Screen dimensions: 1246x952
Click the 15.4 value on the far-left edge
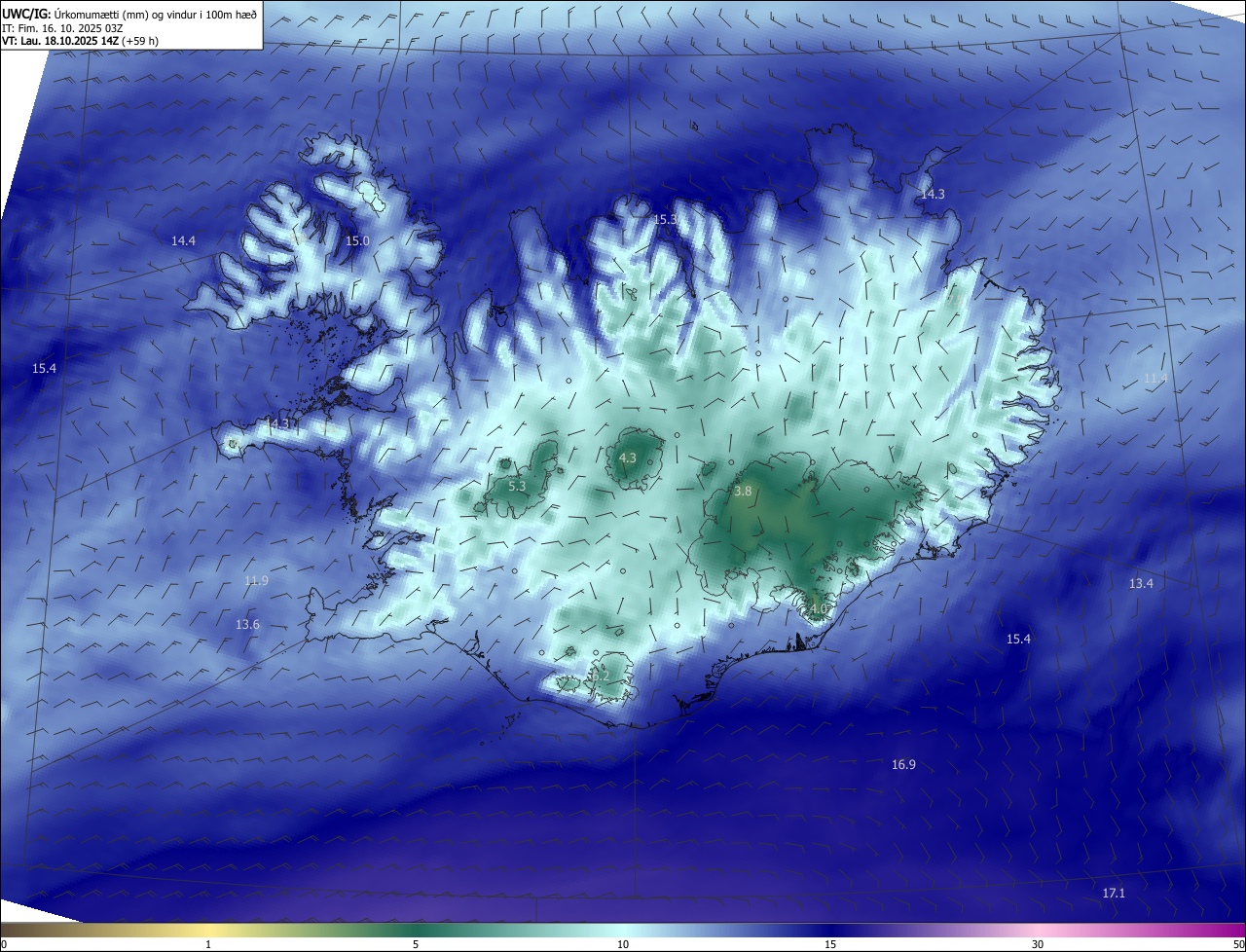[x=44, y=369]
